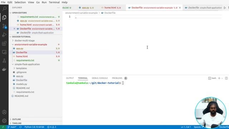Switch to app.py editor tab

[x=86, y=8]
